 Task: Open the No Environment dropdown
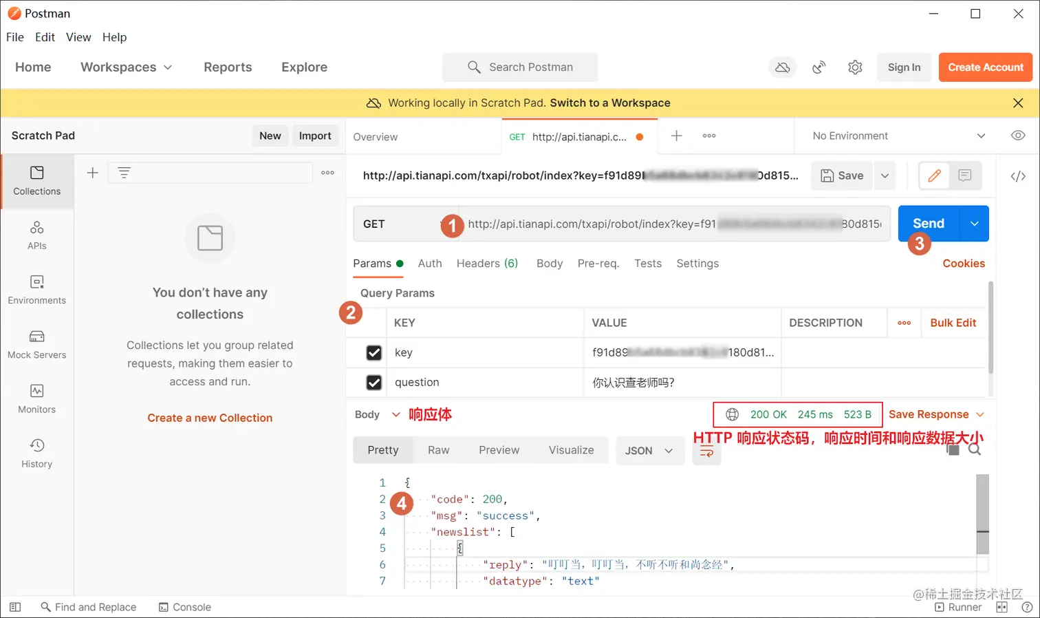(x=899, y=136)
